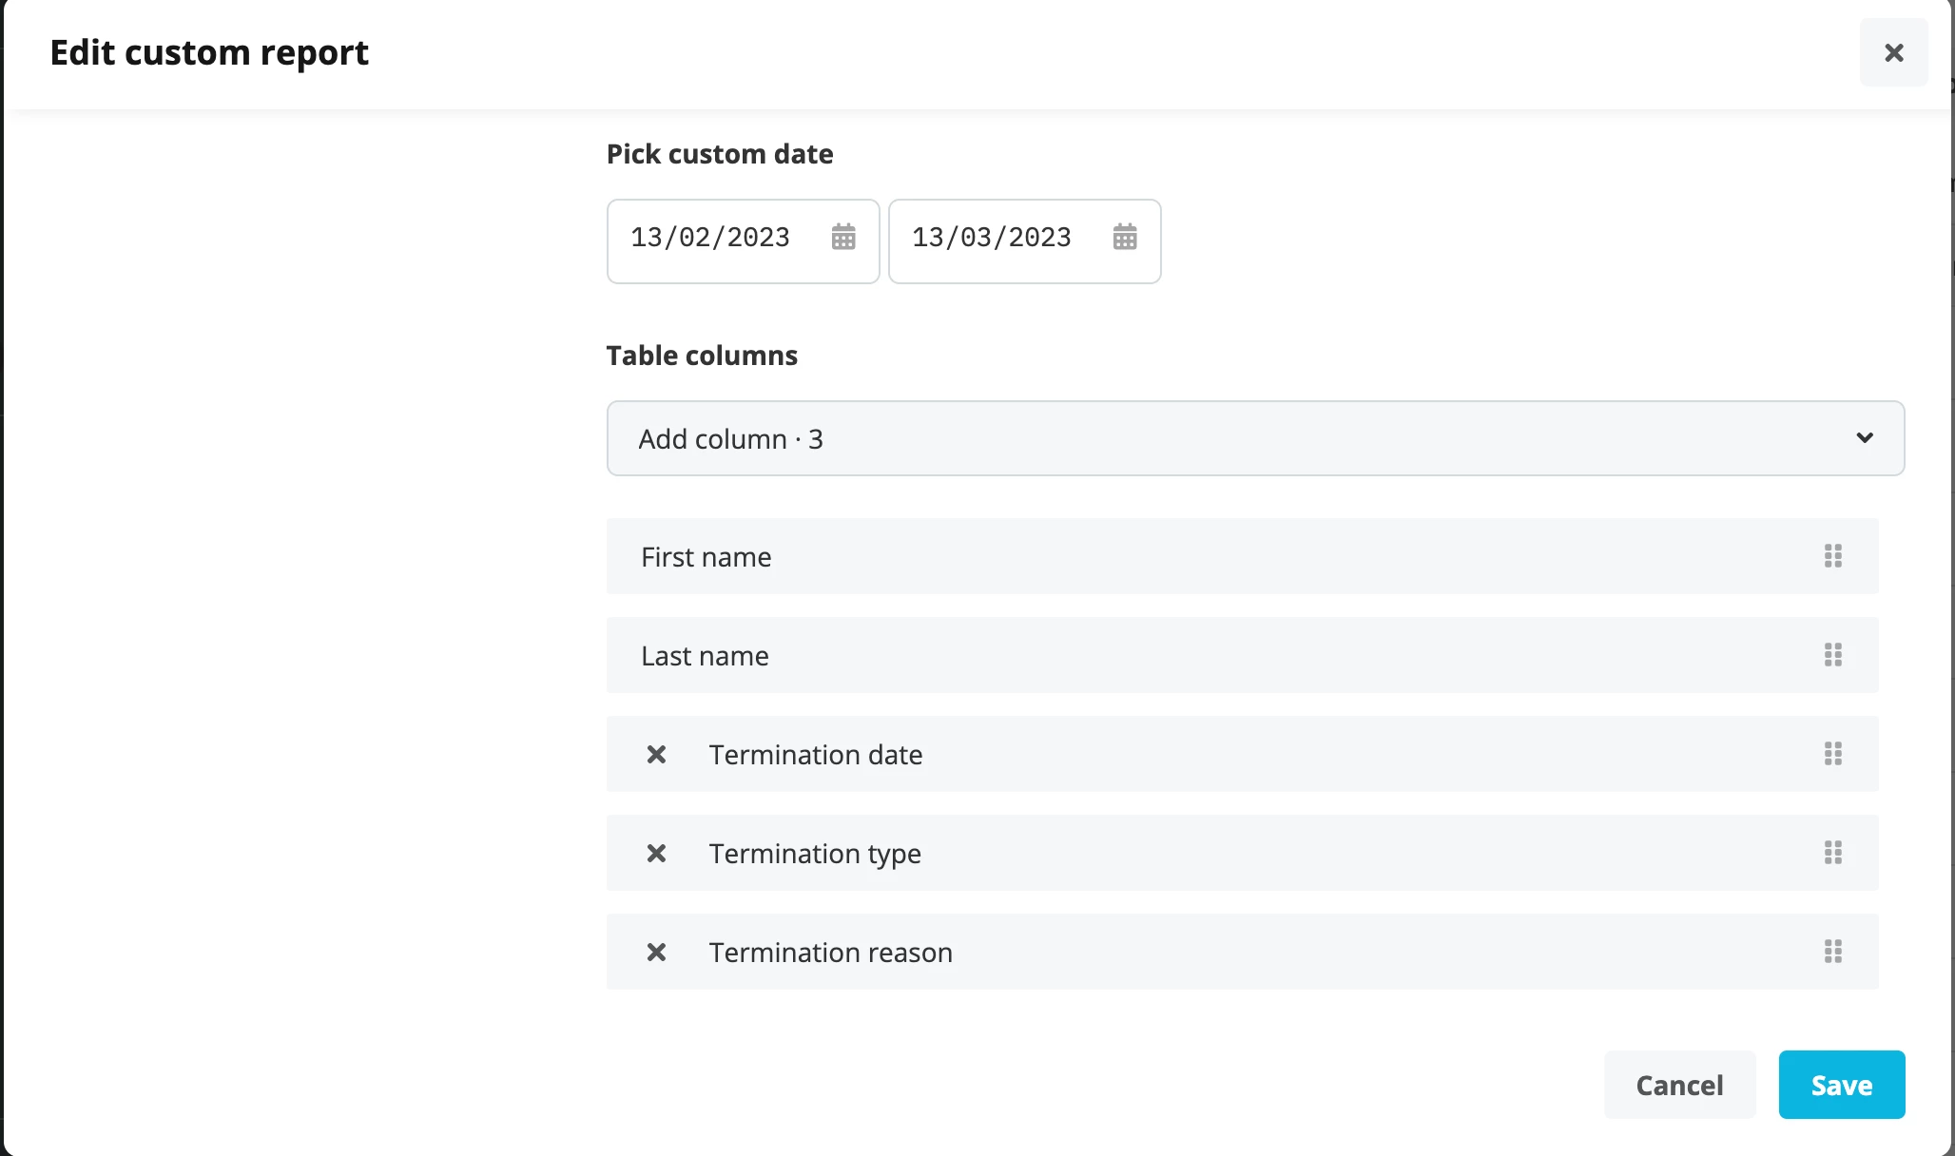Click the end date field 13/03/2023
Image resolution: width=1955 pixels, height=1156 pixels.
(1025, 241)
